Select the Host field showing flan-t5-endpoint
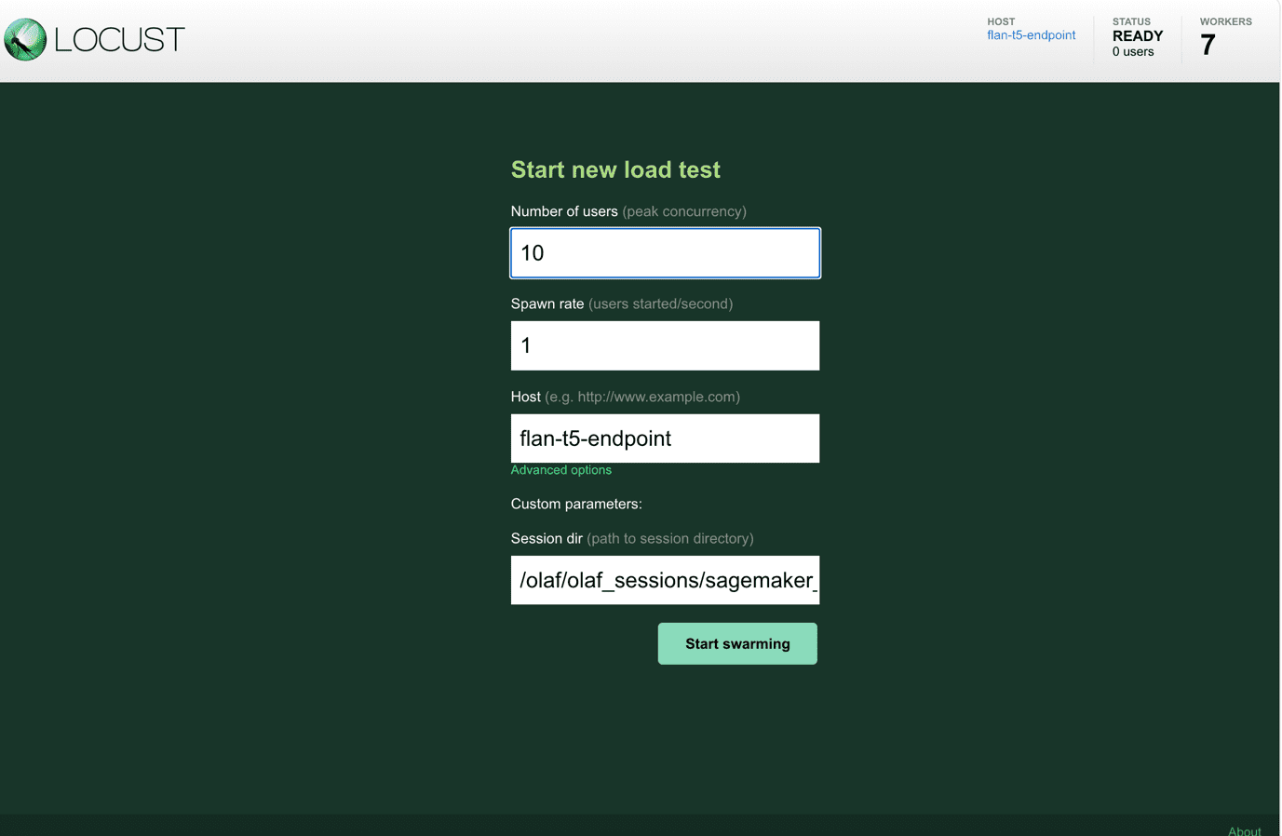Image resolution: width=1282 pixels, height=836 pixels. click(x=664, y=438)
